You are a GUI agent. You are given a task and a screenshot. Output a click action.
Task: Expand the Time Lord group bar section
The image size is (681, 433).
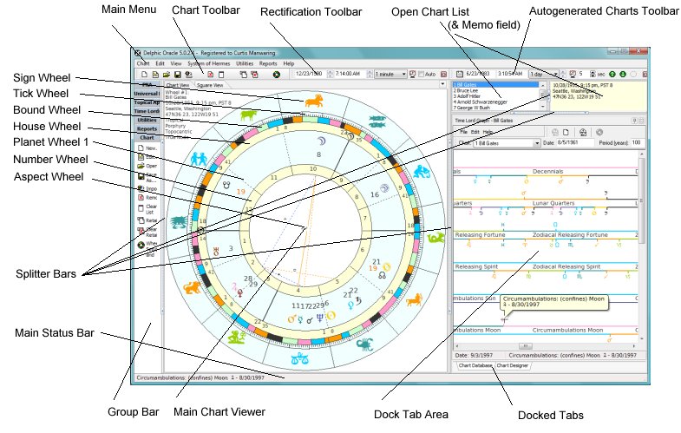click(147, 111)
